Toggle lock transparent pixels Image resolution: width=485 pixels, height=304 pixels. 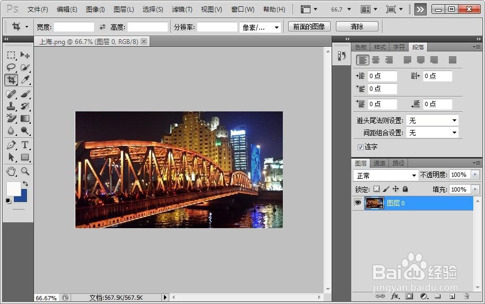376,189
